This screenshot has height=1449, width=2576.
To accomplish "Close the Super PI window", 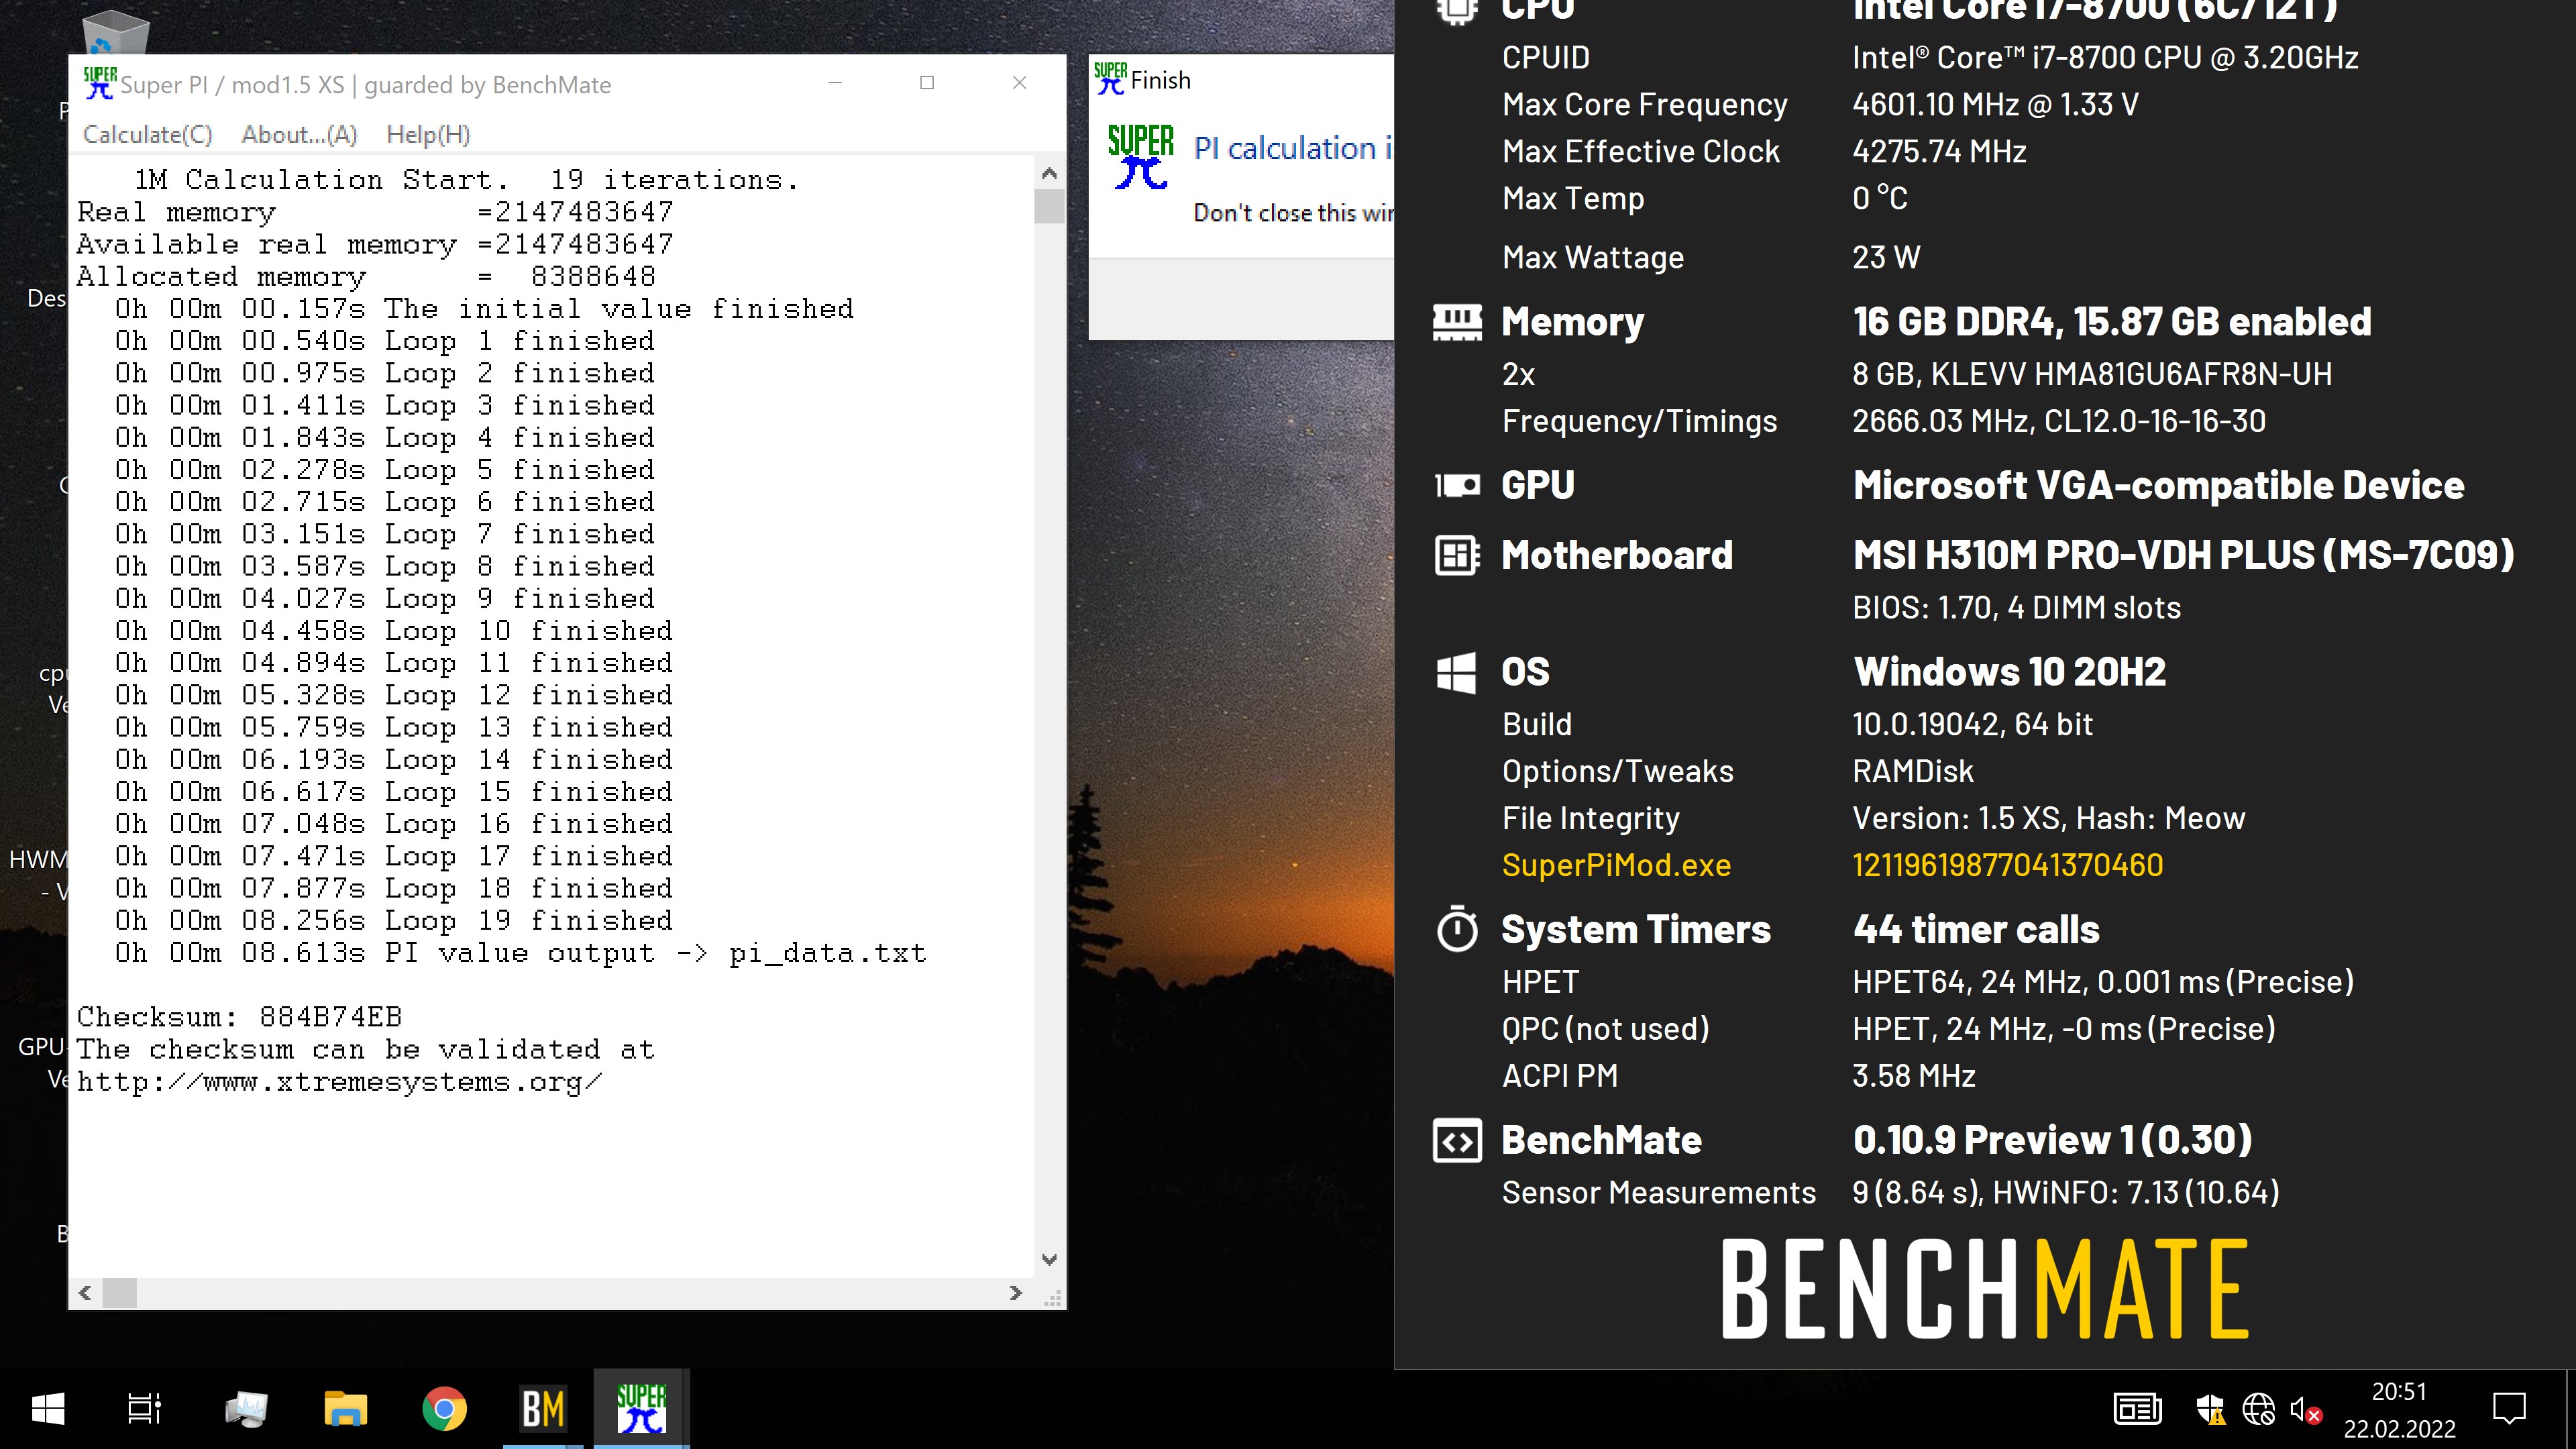I will pos(1019,83).
